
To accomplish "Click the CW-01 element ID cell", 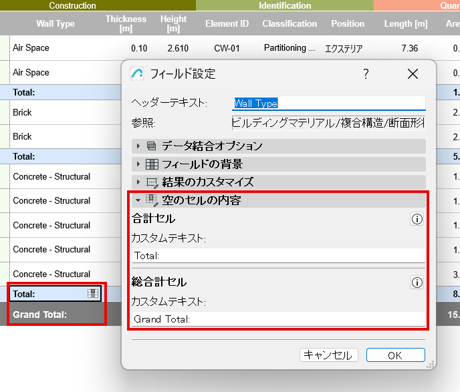I will 227,48.
